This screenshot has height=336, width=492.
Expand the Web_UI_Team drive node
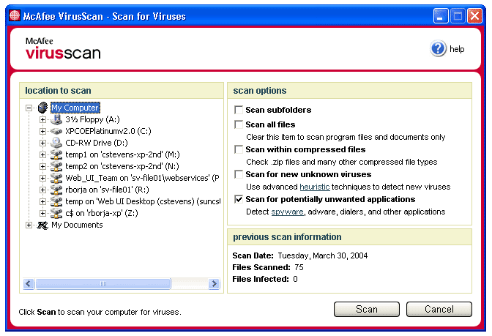42,178
